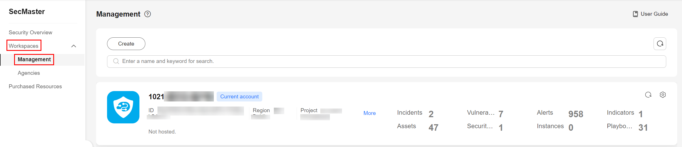
Task: Click the Current account tag
Action: pos(239,97)
